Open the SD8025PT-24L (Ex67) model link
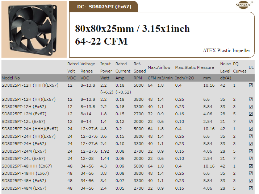259x194 pixels. click(x=24, y=158)
